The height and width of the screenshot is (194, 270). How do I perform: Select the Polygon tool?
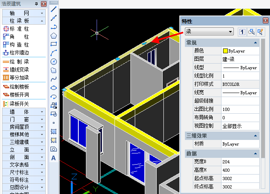tap(54, 36)
